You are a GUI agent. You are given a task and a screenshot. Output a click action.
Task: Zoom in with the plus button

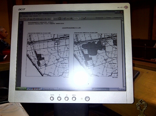point(71,18)
